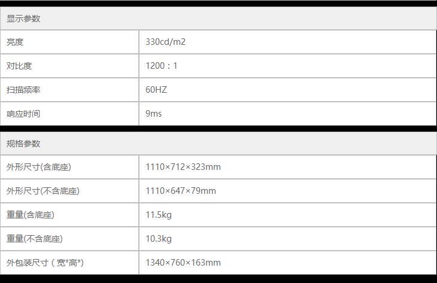Select the 重量(含底座) label cell
Screen dimensions: 437x283
[x=31, y=215]
